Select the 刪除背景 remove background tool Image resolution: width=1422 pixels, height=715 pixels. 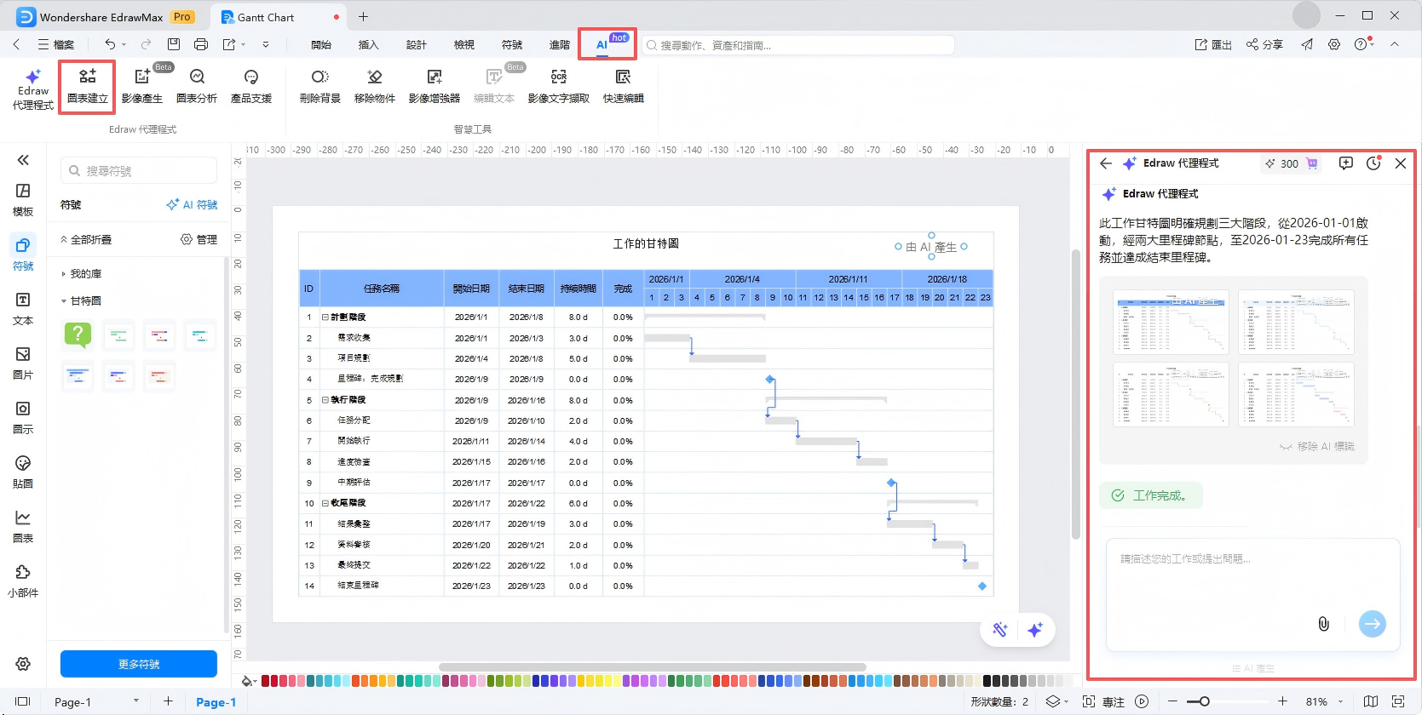(320, 87)
